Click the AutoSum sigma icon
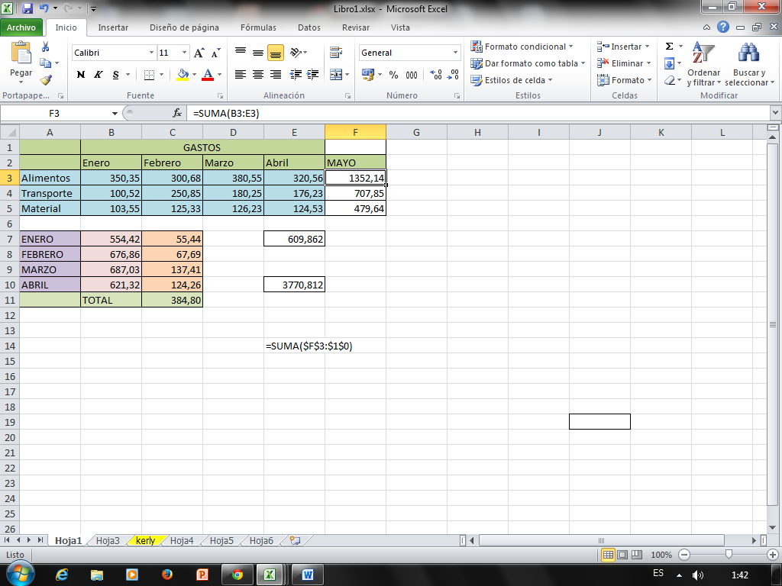Image resolution: width=782 pixels, height=586 pixels. (x=669, y=47)
